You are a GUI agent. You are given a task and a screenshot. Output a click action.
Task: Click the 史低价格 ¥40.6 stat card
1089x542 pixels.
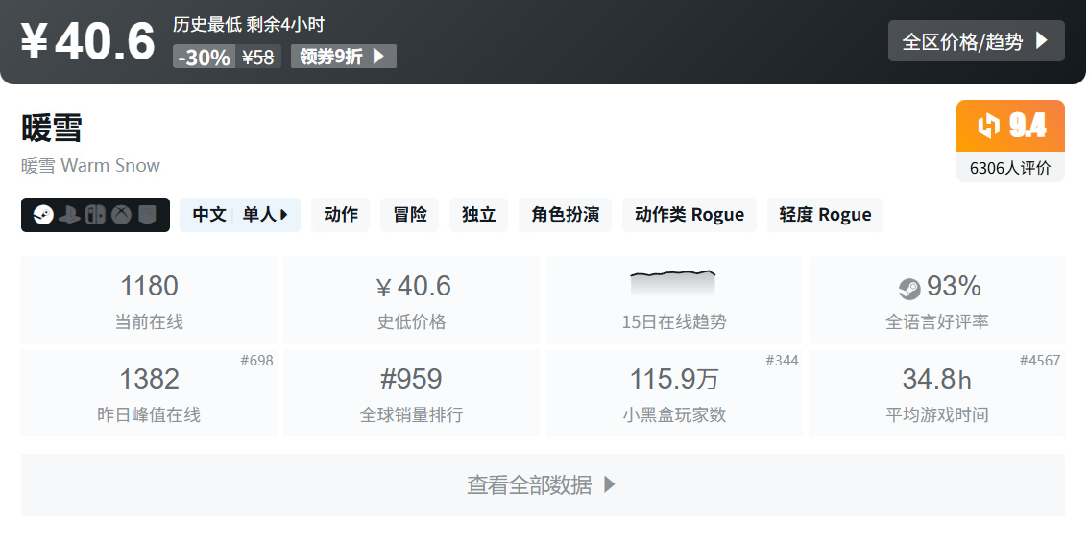click(x=411, y=300)
